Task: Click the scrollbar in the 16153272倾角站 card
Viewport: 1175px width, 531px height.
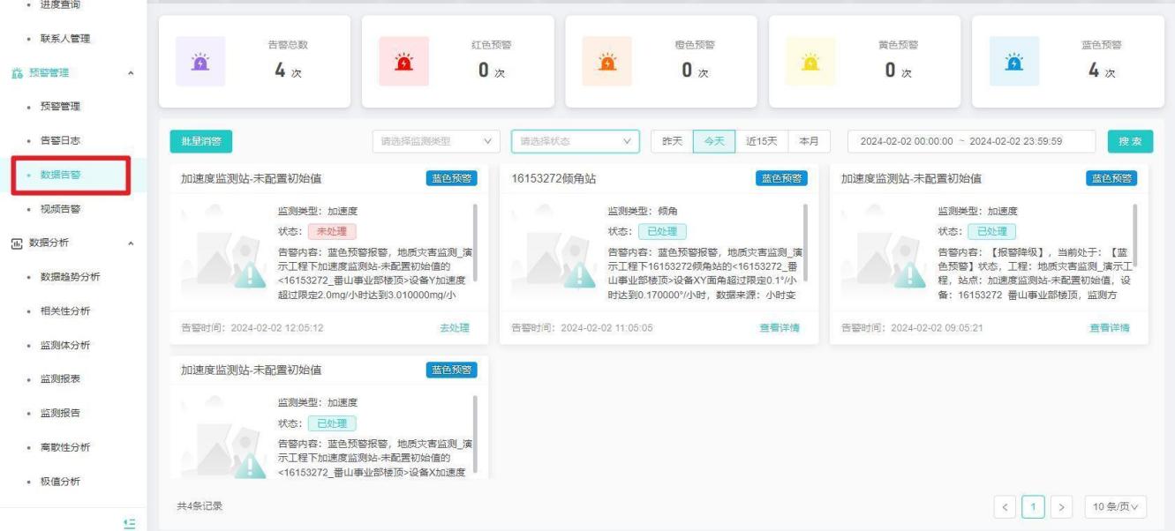Action: 804,229
